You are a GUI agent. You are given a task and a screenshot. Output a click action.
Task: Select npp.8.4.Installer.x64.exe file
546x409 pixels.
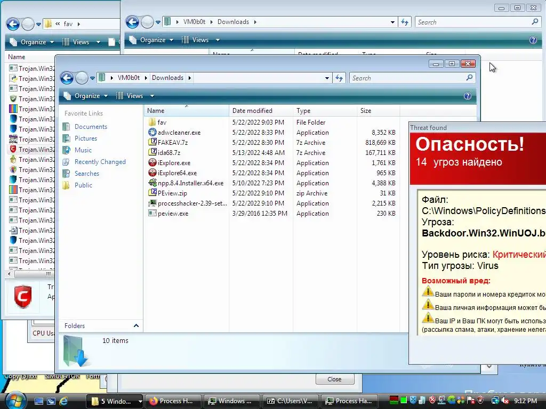(x=190, y=183)
